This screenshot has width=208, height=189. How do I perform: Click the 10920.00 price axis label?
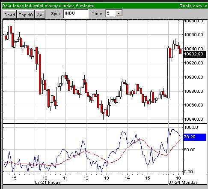tap(193, 63)
